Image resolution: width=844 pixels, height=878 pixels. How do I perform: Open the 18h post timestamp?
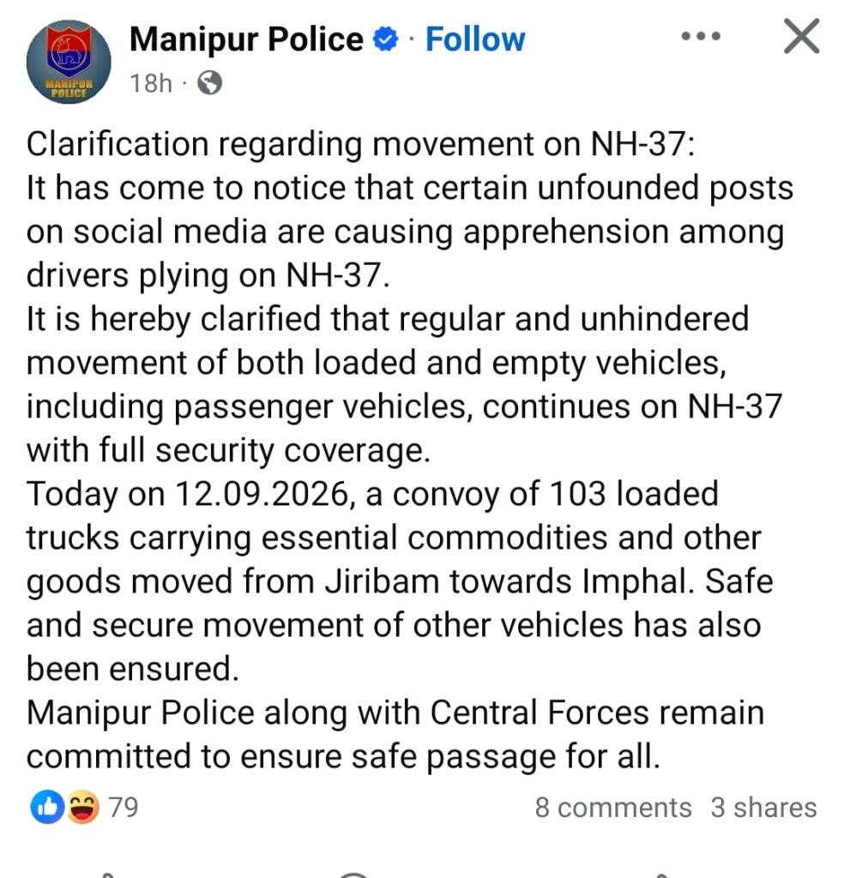click(151, 83)
